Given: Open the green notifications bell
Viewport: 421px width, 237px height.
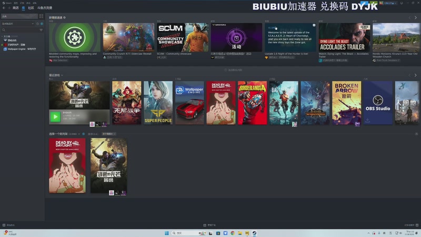Looking at the screenshot, I should [x=374, y=3].
